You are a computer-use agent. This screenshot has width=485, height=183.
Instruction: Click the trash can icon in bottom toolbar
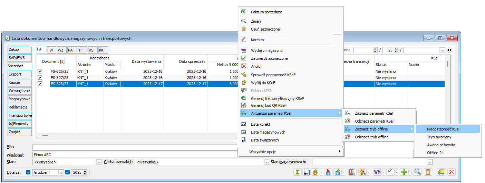pyautogui.click(x=428, y=172)
